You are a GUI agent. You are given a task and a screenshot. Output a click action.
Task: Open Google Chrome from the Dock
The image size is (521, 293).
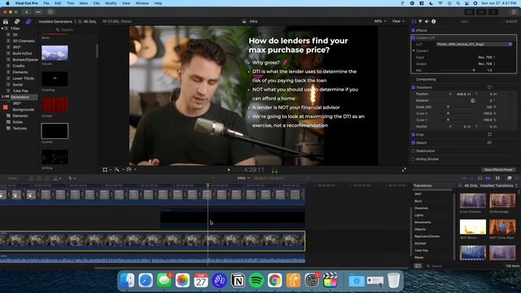pos(275,280)
